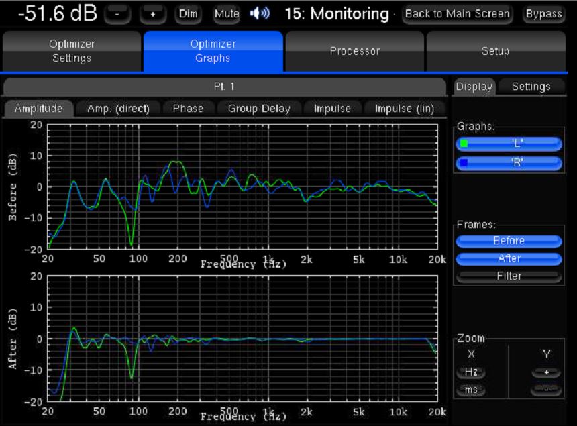The image size is (577, 426).
Task: Zoom in Y axis with plus button
Action: coord(545,372)
